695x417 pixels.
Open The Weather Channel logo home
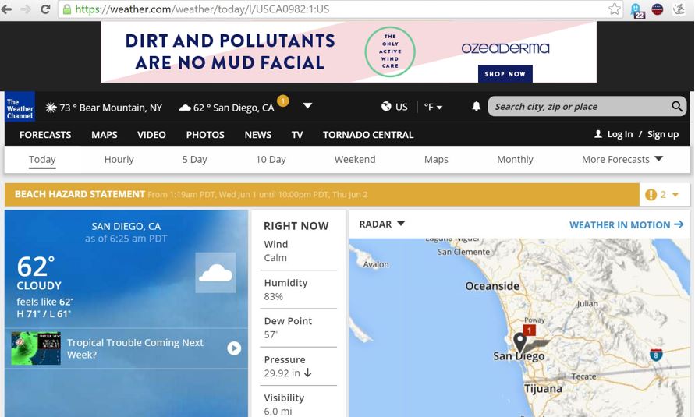(20, 107)
